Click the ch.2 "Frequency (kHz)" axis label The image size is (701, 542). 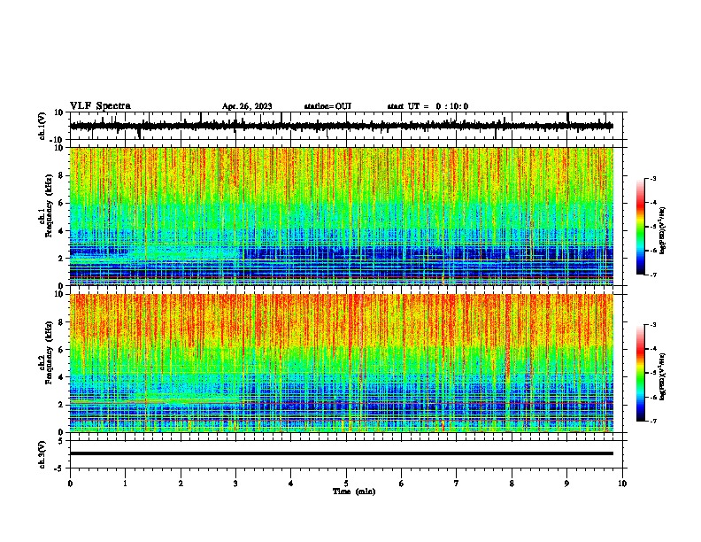click(49, 352)
